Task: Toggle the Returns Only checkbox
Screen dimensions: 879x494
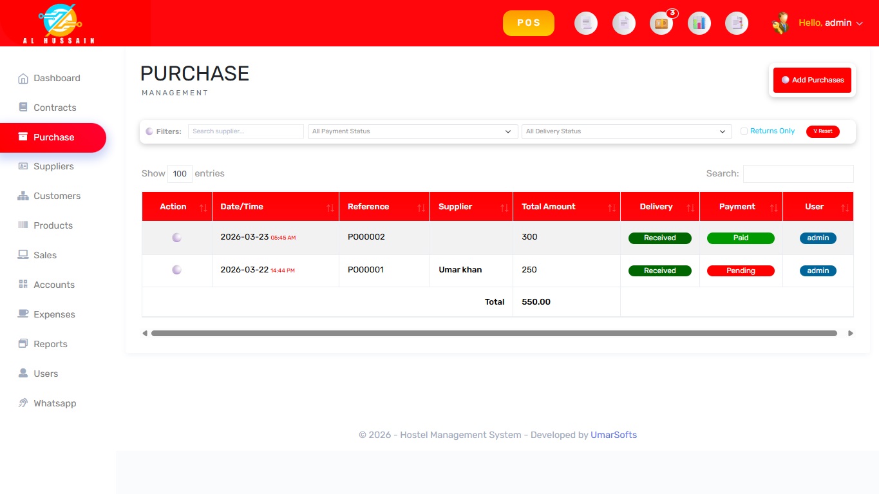Action: 744,131
